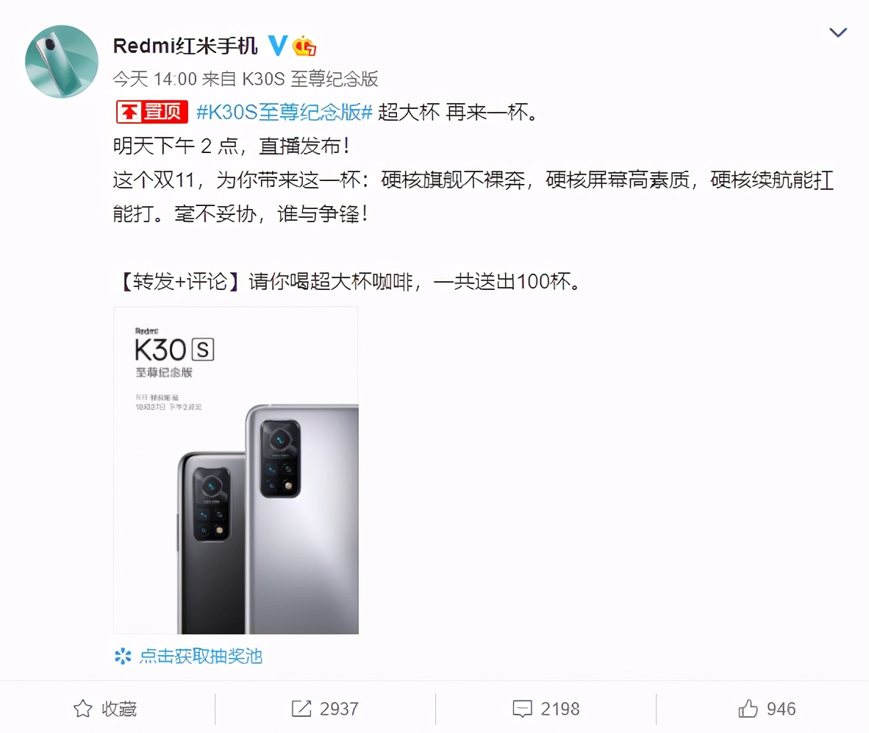
Task: Open the K30S poster image thumbnail
Action: (236, 470)
